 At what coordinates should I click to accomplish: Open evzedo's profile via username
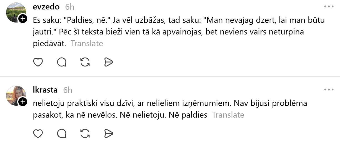(46, 7)
